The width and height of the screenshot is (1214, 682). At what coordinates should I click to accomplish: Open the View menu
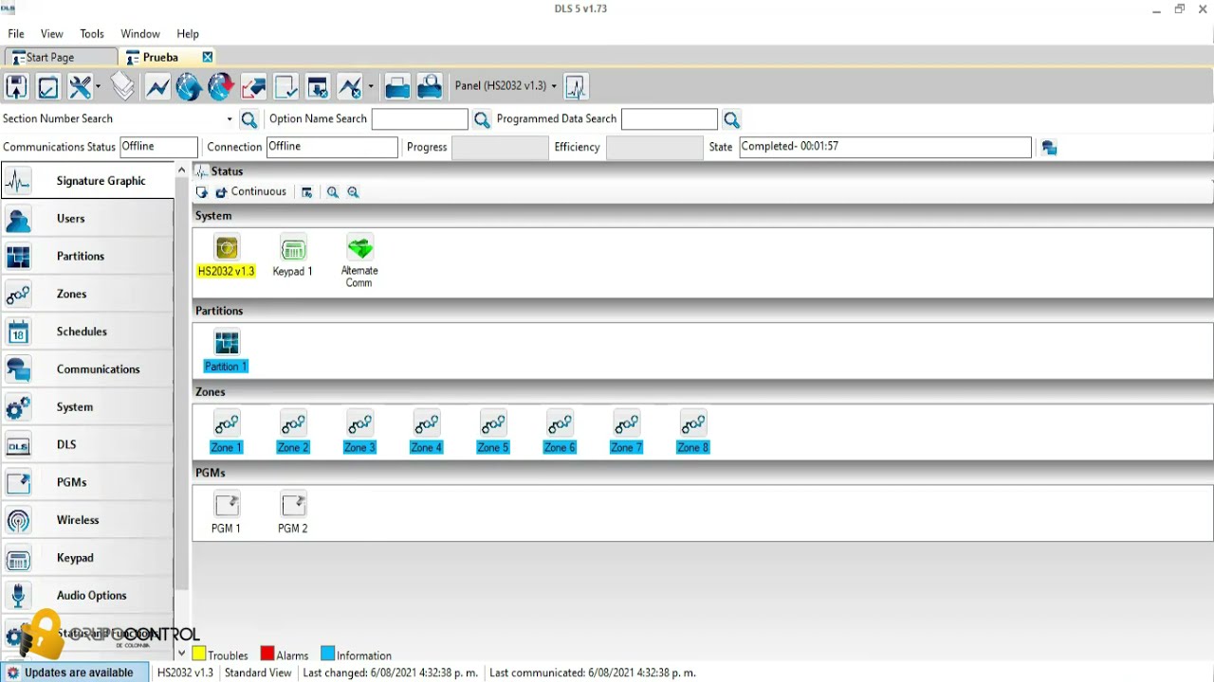(x=52, y=34)
